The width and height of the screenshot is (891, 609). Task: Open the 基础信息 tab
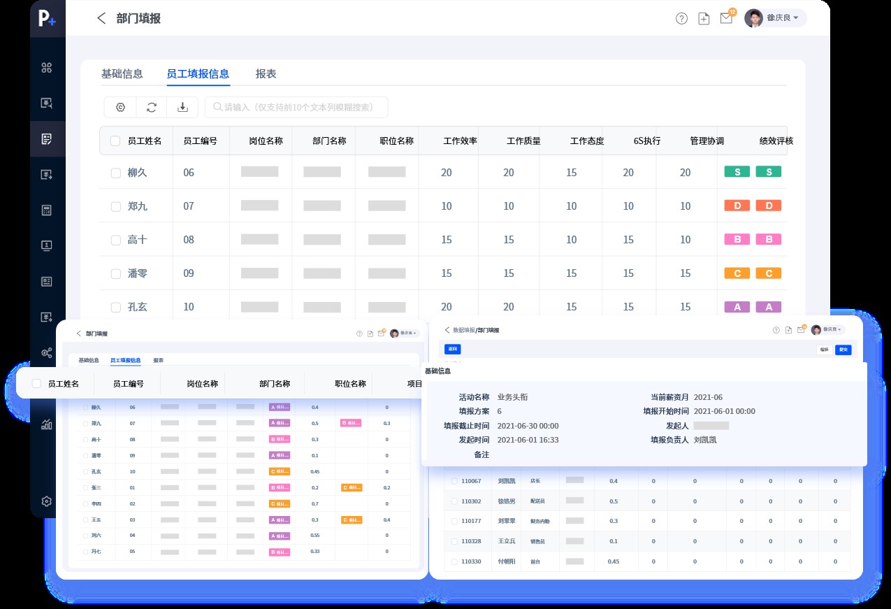click(x=122, y=73)
